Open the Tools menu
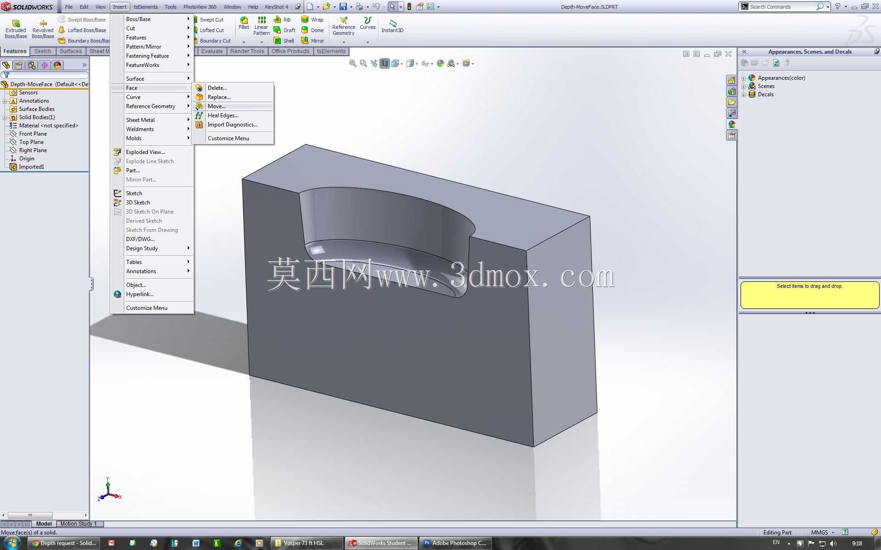881x550 pixels. tap(171, 7)
